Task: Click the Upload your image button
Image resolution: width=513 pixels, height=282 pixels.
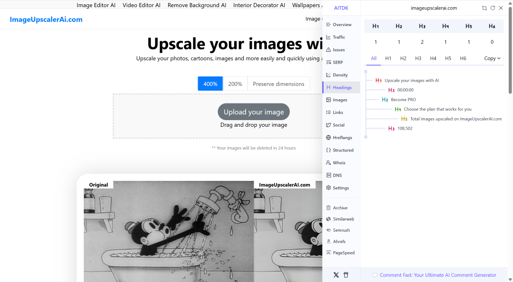Action: 254,112
